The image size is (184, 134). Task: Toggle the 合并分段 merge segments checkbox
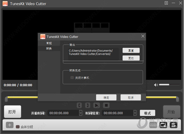tap(18, 127)
